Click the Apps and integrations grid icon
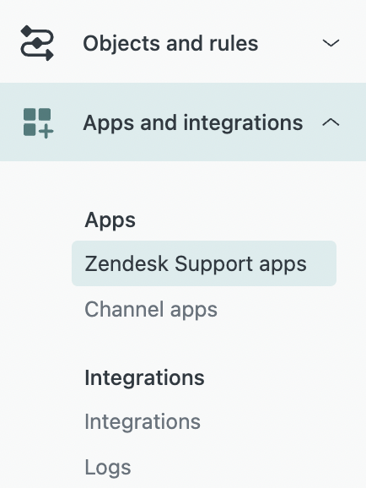This screenshot has width=366, height=488. tap(38, 123)
